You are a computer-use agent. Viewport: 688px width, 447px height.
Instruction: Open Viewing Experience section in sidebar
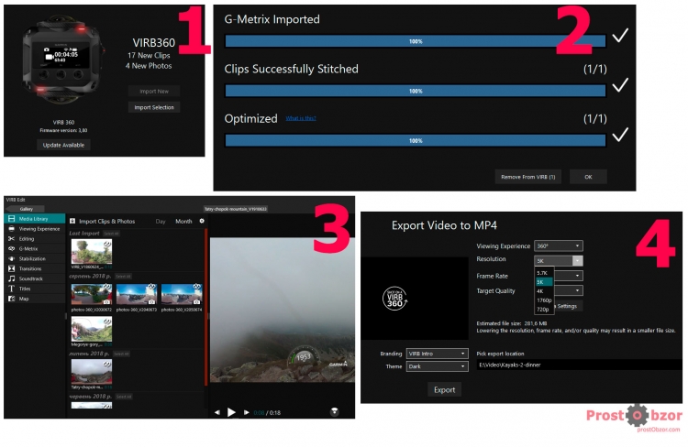pyautogui.click(x=34, y=229)
